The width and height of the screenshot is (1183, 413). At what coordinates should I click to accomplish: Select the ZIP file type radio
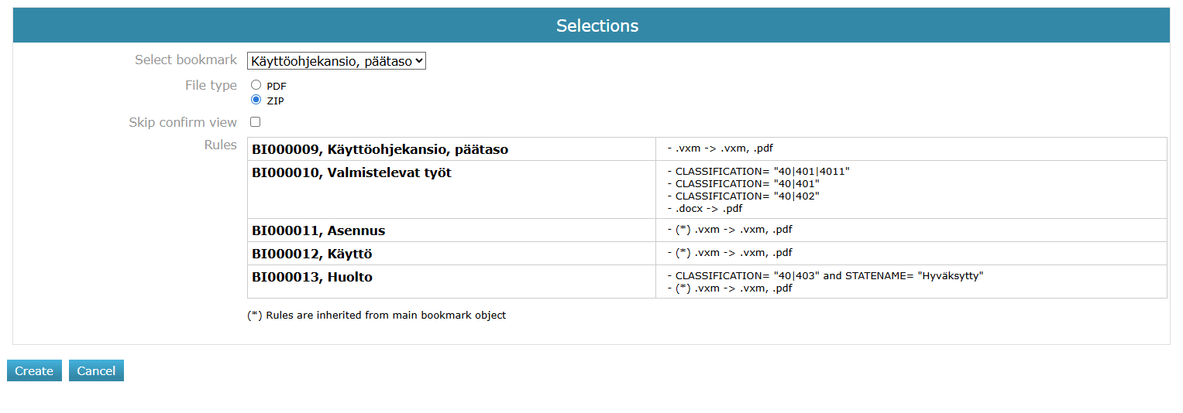(256, 100)
